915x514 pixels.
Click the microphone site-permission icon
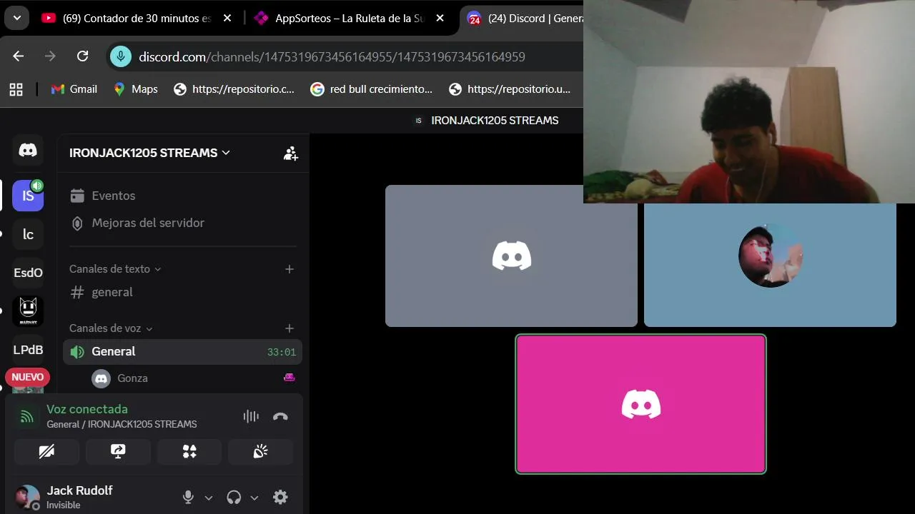[121, 56]
